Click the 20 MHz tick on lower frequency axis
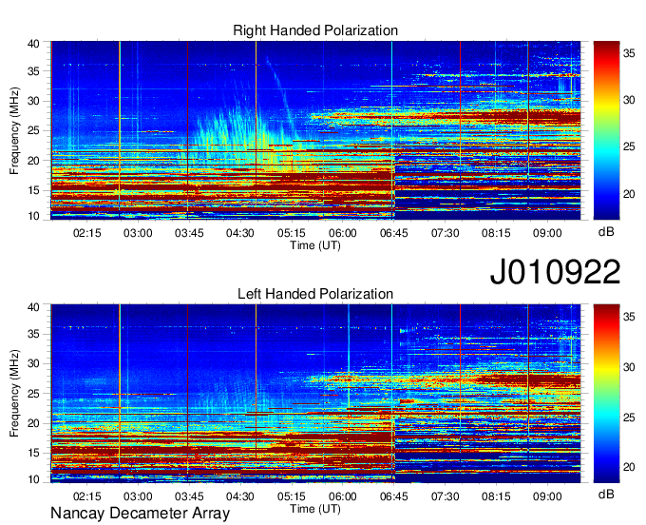The height and width of the screenshot is (525, 646). coord(33,423)
